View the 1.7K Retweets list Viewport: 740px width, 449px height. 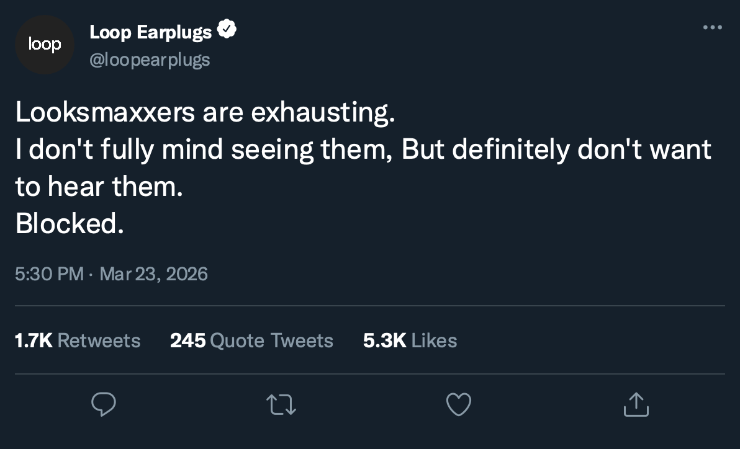click(78, 340)
